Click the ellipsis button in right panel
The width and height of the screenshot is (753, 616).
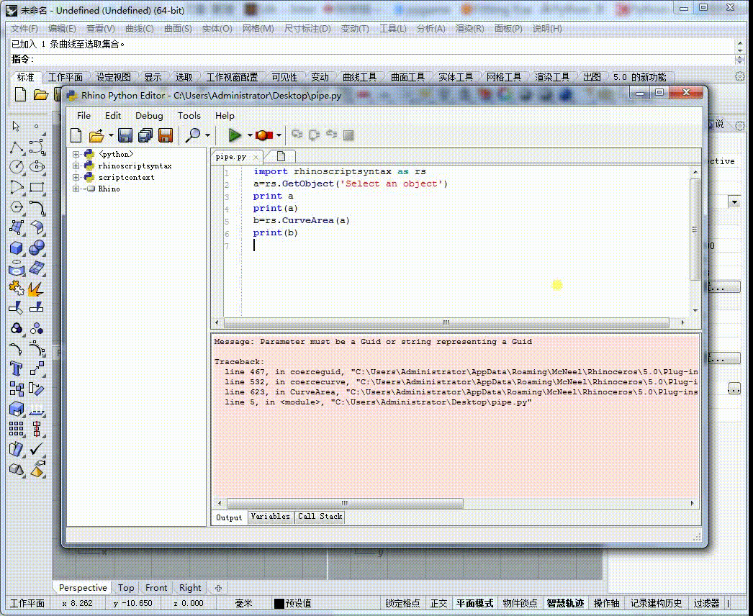tap(734, 389)
